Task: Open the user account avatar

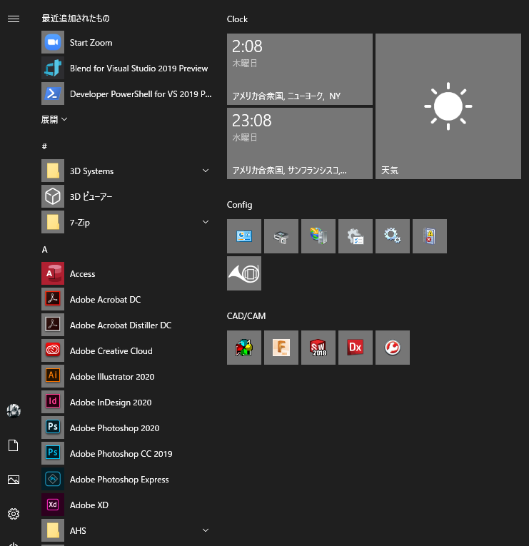Action: [x=14, y=411]
